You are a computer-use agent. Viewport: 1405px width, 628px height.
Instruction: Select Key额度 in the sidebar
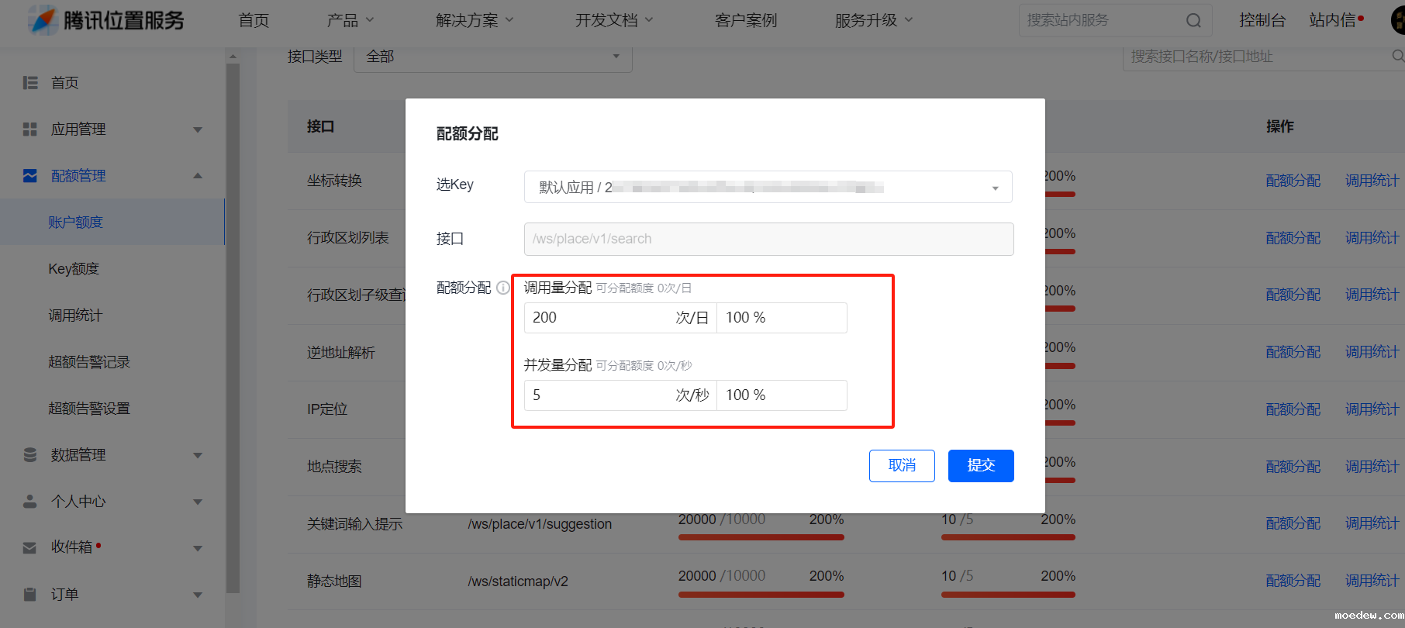click(74, 269)
